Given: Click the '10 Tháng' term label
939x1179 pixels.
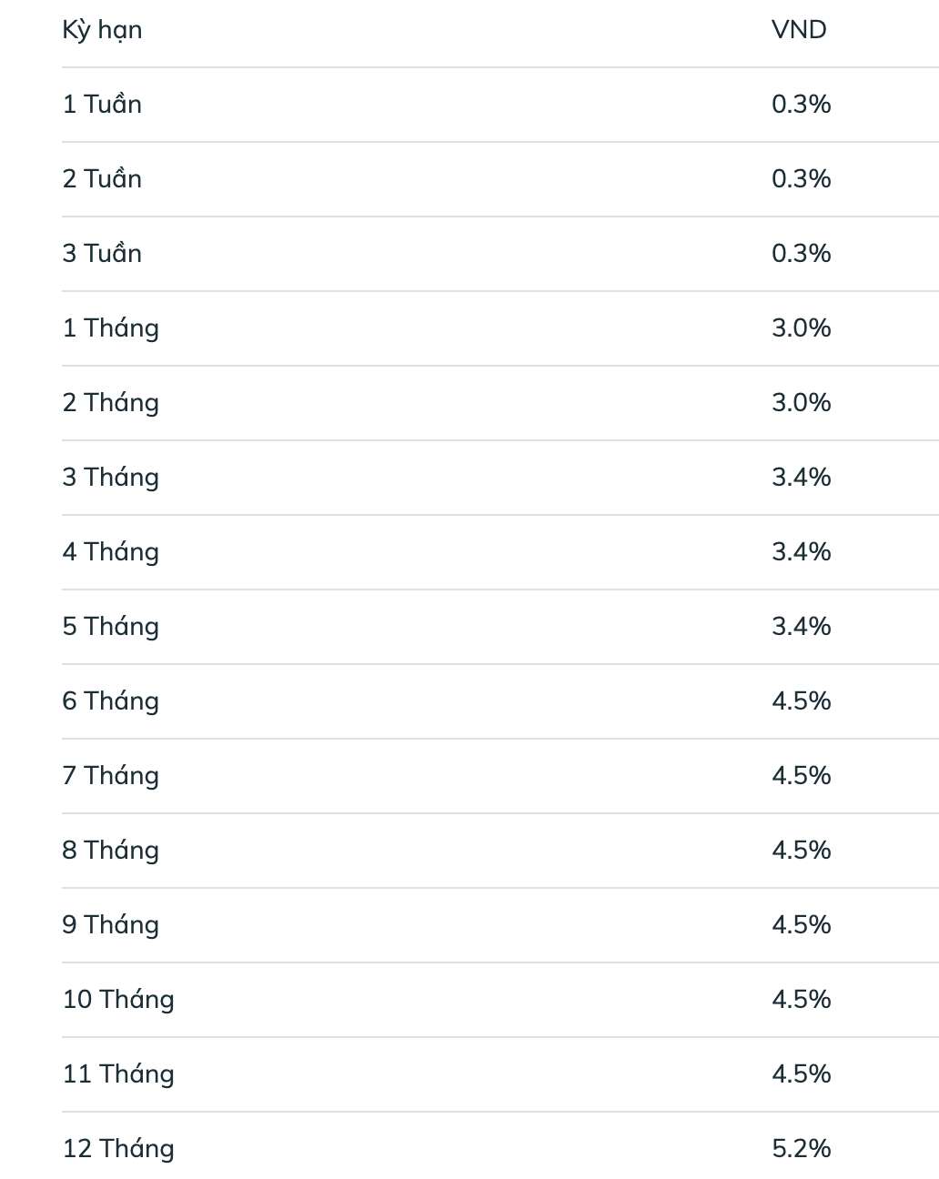Looking at the screenshot, I should pyautogui.click(x=118, y=1000).
